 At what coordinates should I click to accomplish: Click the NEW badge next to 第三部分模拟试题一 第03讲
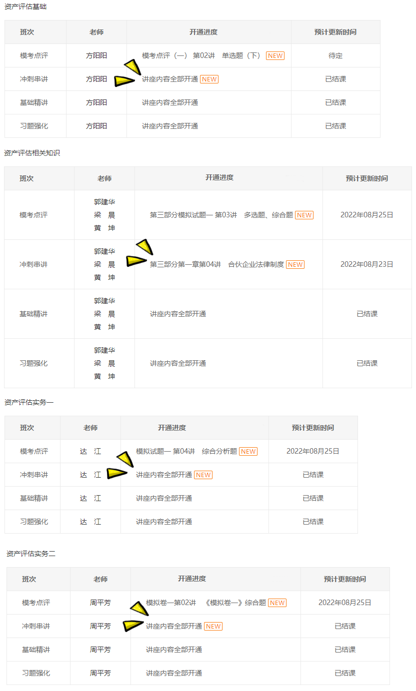pos(304,215)
